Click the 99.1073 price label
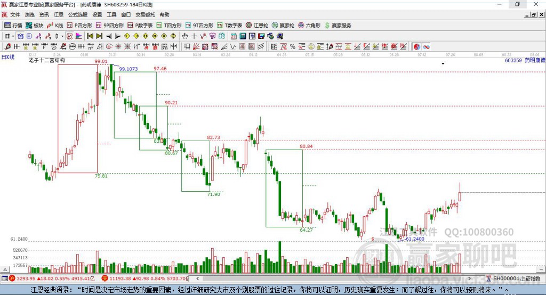The image size is (546, 295). [129, 69]
